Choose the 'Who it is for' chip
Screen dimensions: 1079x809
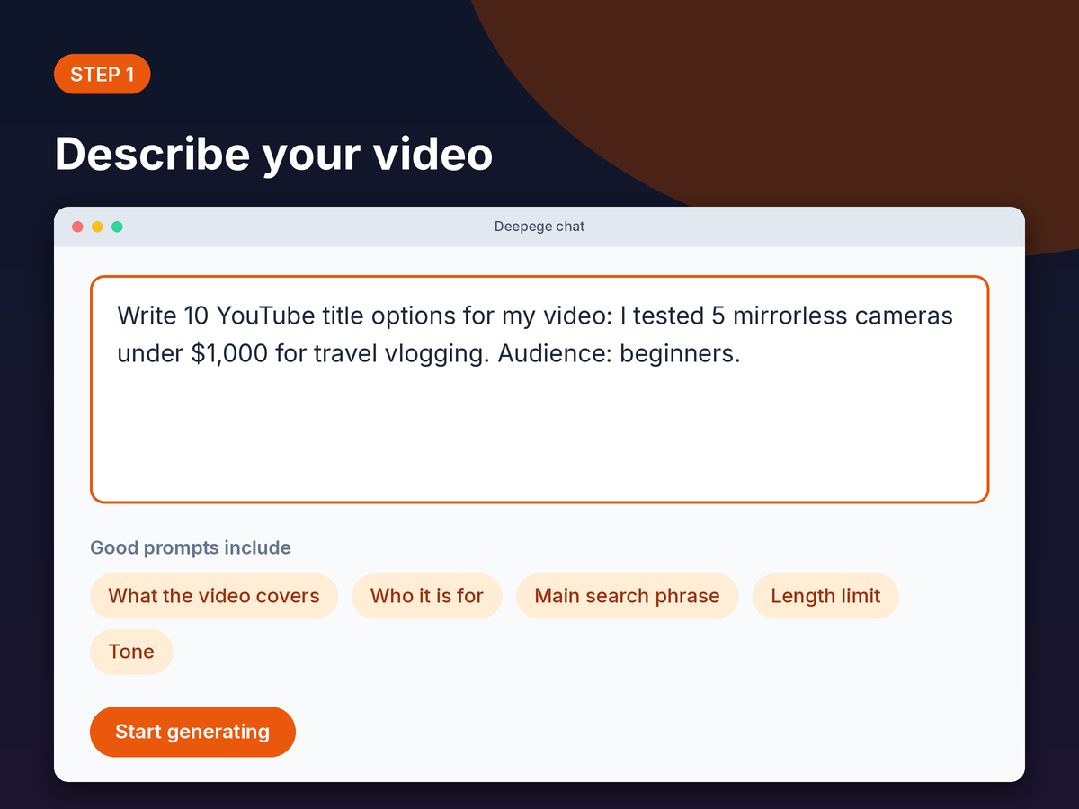(x=427, y=596)
